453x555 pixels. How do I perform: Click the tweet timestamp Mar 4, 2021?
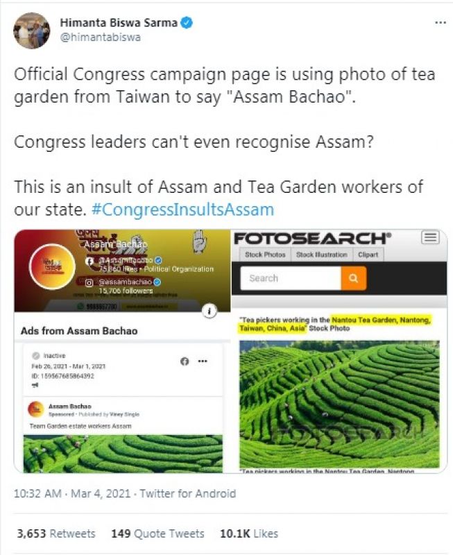[x=101, y=493]
